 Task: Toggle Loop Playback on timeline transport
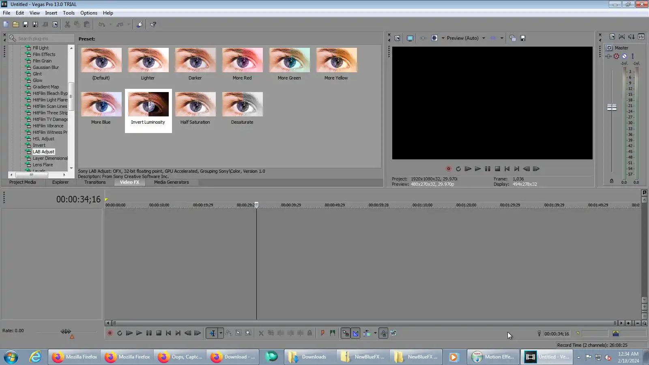[x=120, y=333]
